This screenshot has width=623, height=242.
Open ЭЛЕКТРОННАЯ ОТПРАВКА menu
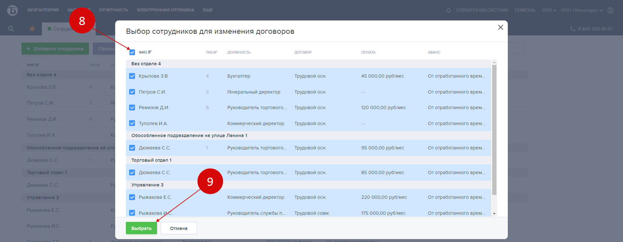[165, 10]
